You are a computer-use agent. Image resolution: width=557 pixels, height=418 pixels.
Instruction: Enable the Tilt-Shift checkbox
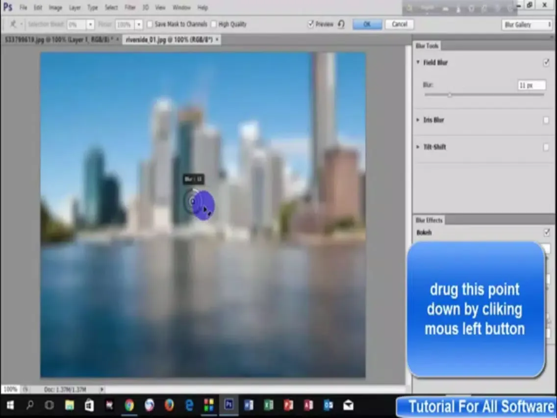(x=546, y=147)
